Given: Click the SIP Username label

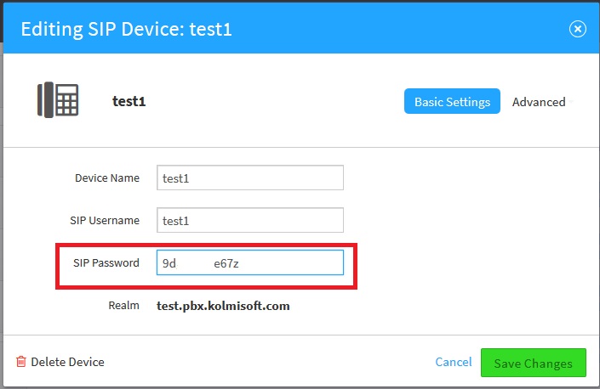Looking at the screenshot, I should coord(105,220).
